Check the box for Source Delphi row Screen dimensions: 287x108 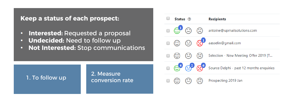[168, 68]
